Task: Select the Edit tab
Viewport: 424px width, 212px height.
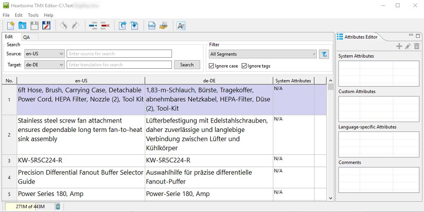Action: [x=9, y=36]
